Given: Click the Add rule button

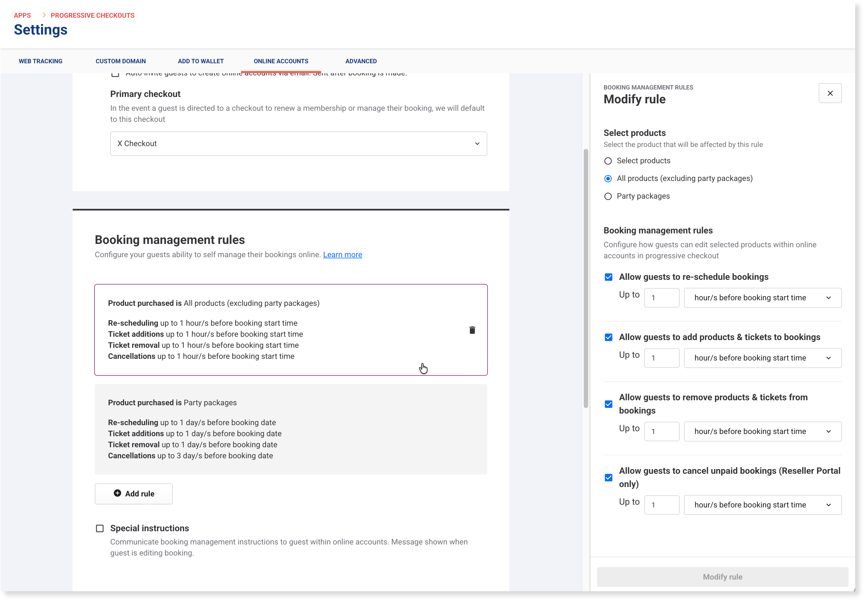Looking at the screenshot, I should coord(133,494).
